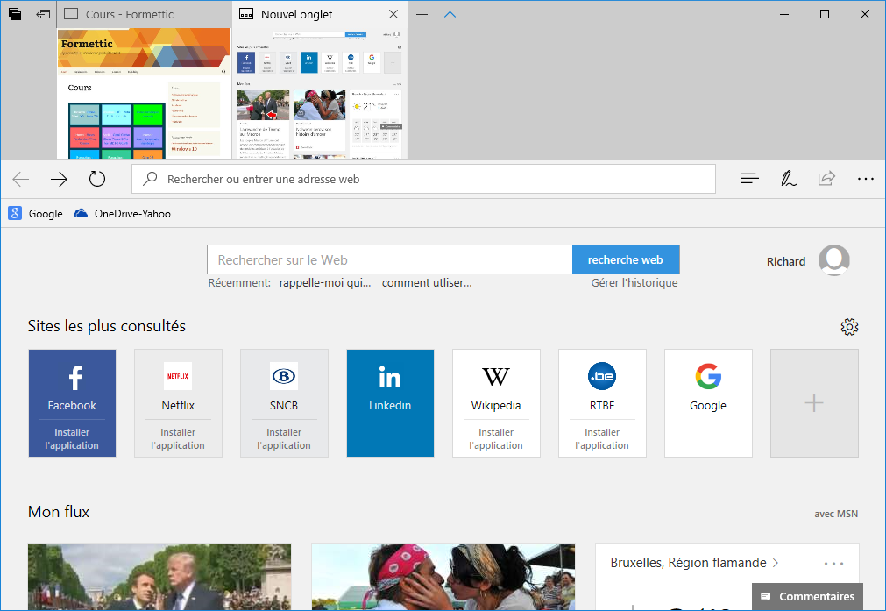886x611 pixels.
Task: Click the Commentaires feedback button
Action: pyautogui.click(x=808, y=596)
